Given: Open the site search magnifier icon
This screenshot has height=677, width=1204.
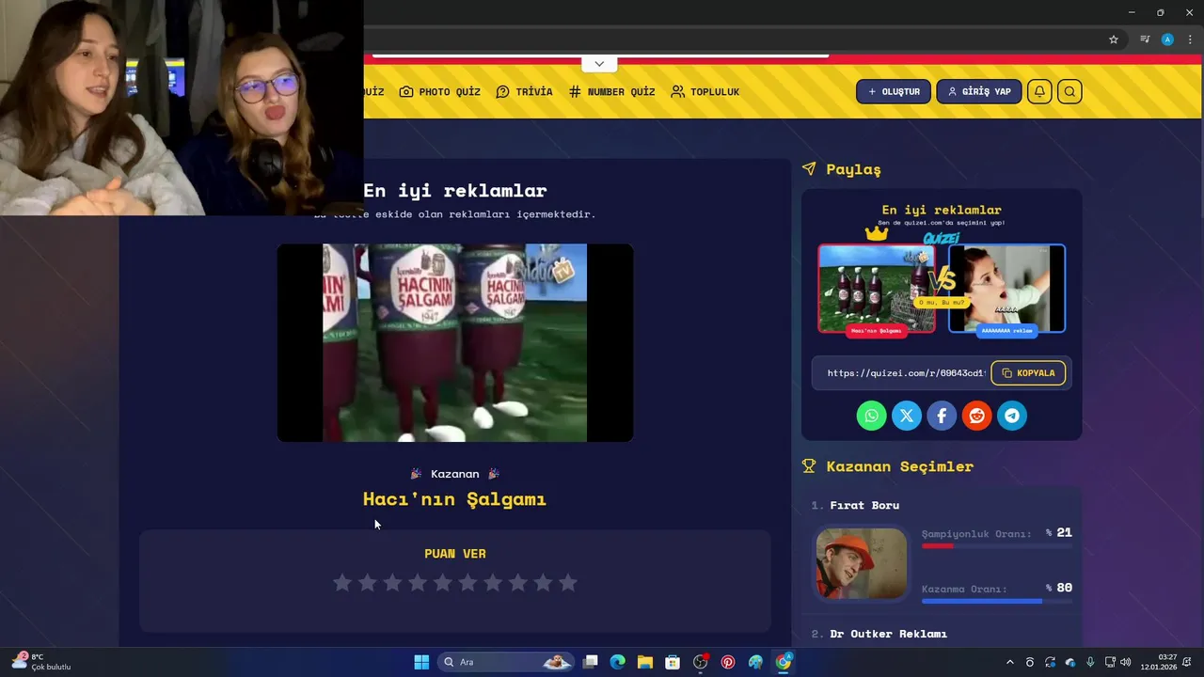Looking at the screenshot, I should tap(1069, 91).
